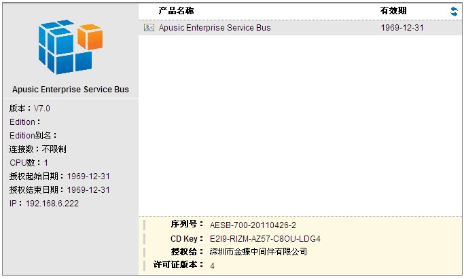Click the 1969-12-31 validity date in the product row
The image size is (464, 279).
coord(402,28)
